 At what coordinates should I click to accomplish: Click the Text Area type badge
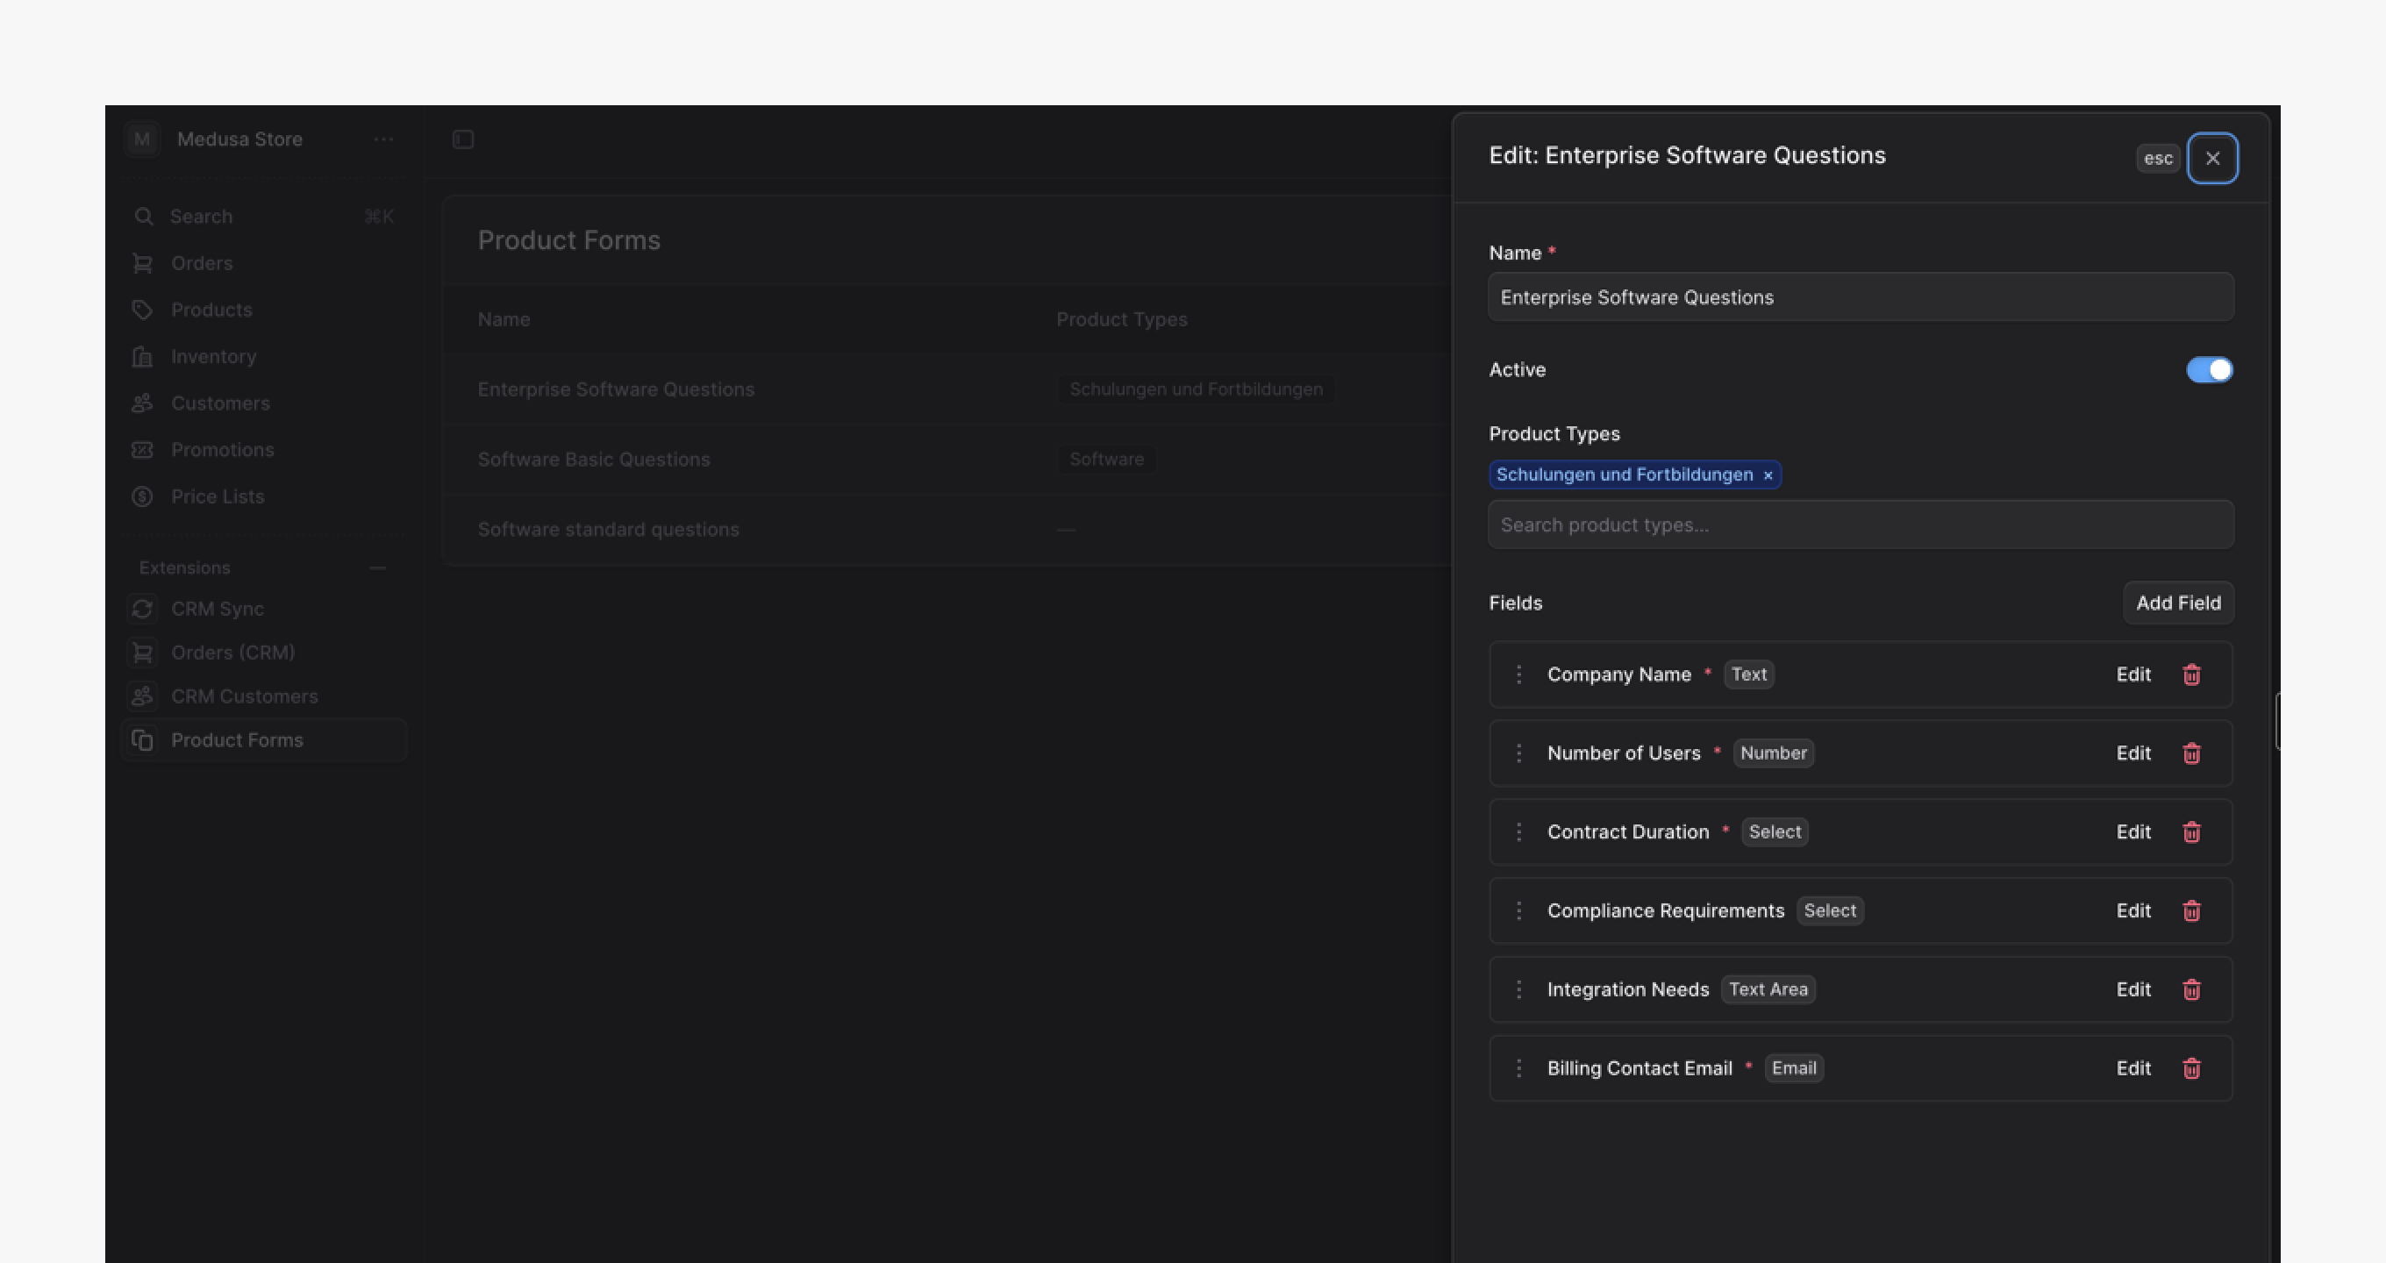(x=1768, y=989)
